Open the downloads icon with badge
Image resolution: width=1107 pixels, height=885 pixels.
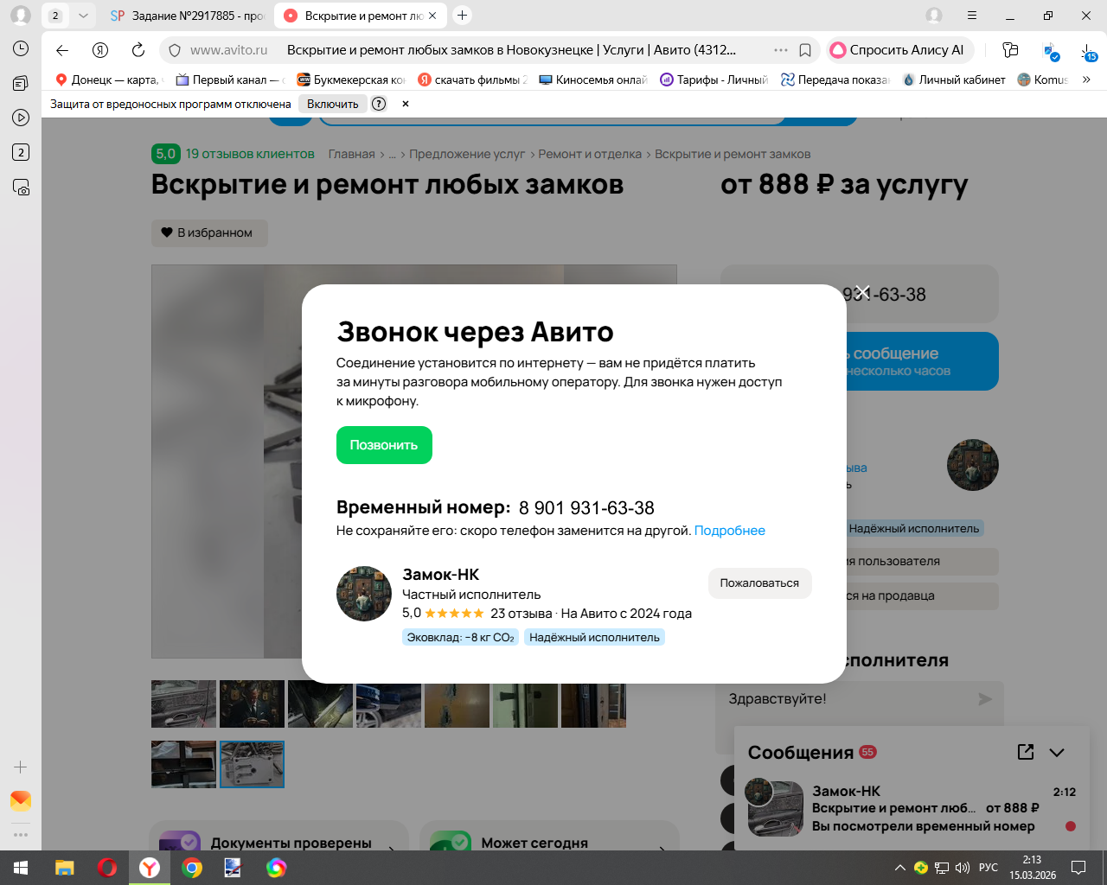point(1088,52)
